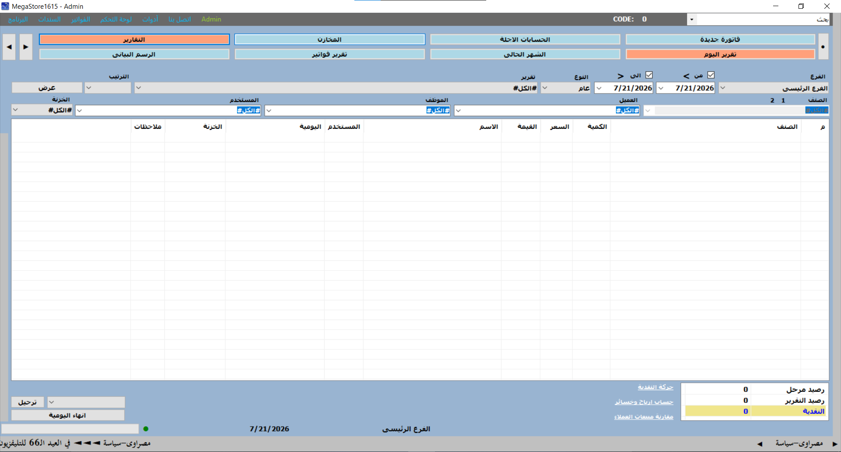This screenshot has height=452, width=841.
Task: Click the green status indicator dot
Action: [x=146, y=429]
